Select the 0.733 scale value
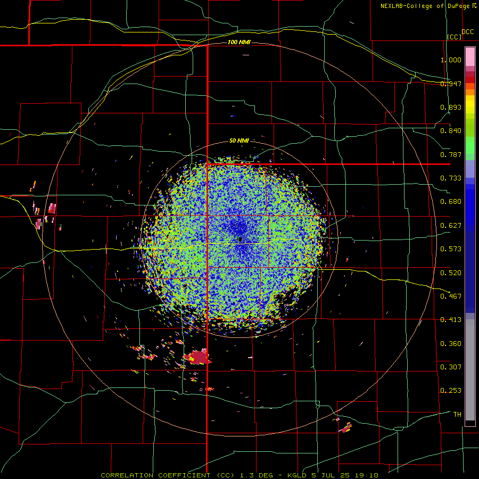This screenshot has height=479, width=479. tap(451, 178)
